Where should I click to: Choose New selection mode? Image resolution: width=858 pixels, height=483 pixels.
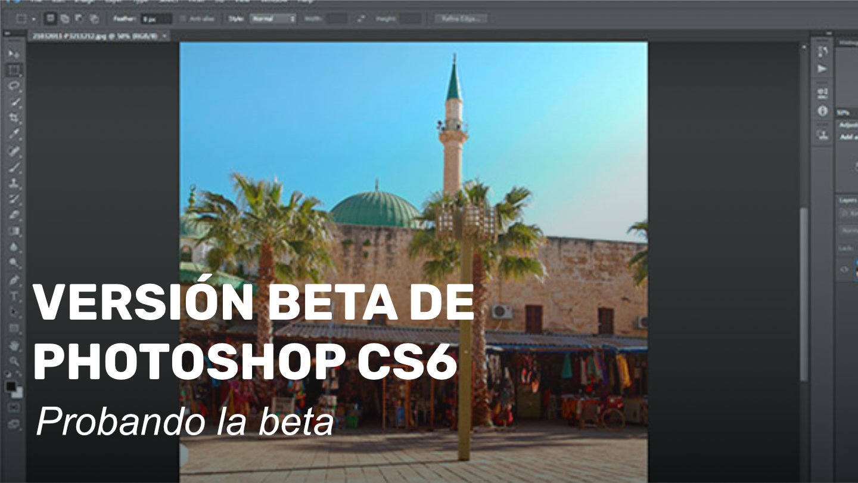tap(51, 18)
